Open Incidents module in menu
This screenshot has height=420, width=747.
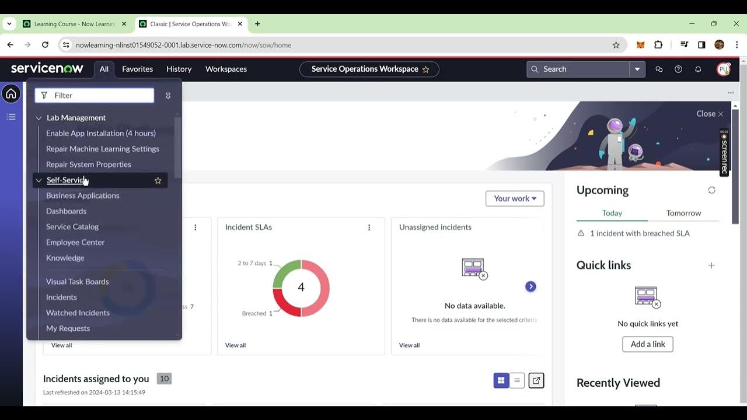(x=62, y=297)
